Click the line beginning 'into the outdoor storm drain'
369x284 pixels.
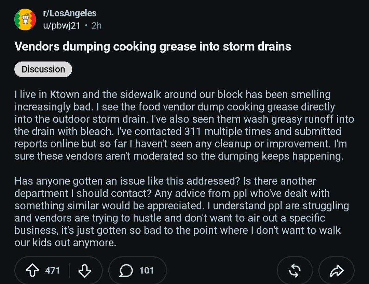click(184, 119)
